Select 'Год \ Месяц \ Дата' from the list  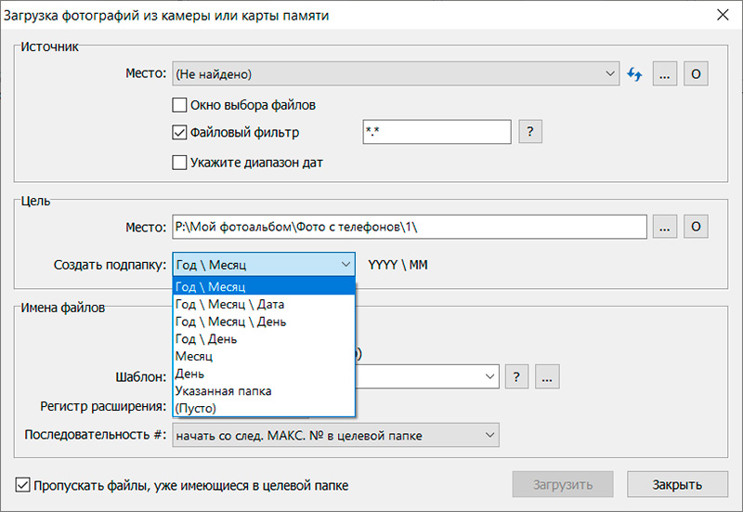pos(230,304)
